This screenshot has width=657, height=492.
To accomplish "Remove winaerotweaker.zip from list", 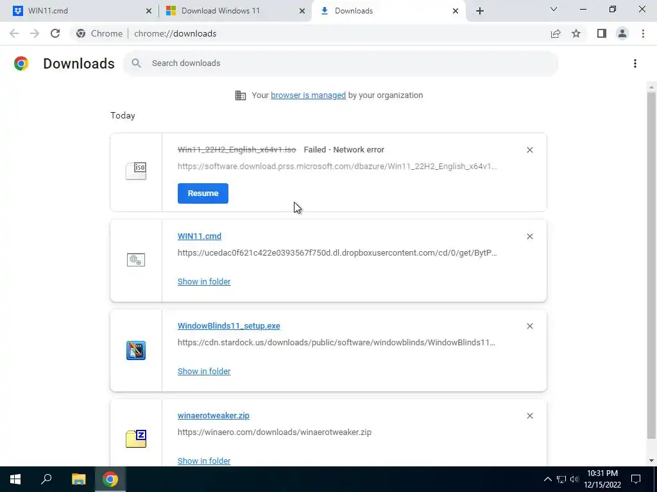I will [x=529, y=416].
